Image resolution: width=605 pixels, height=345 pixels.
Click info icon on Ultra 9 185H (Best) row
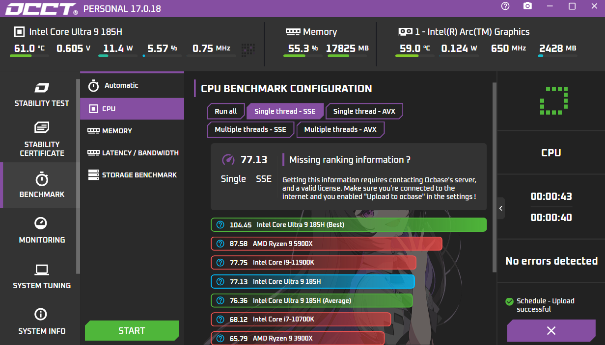[x=220, y=225]
